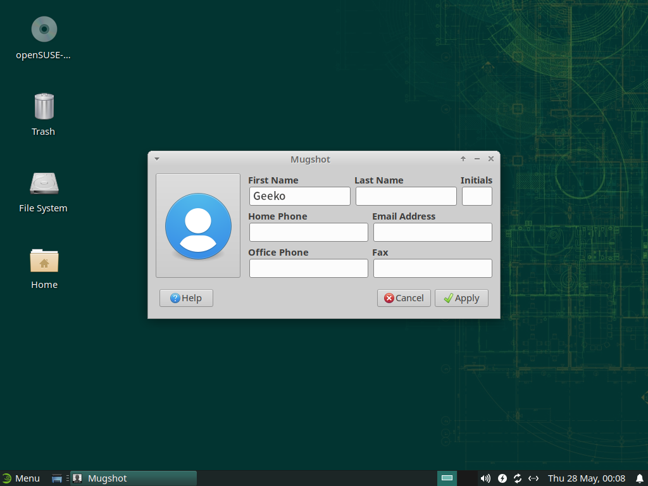Click the Help button
648x486 pixels.
(186, 298)
